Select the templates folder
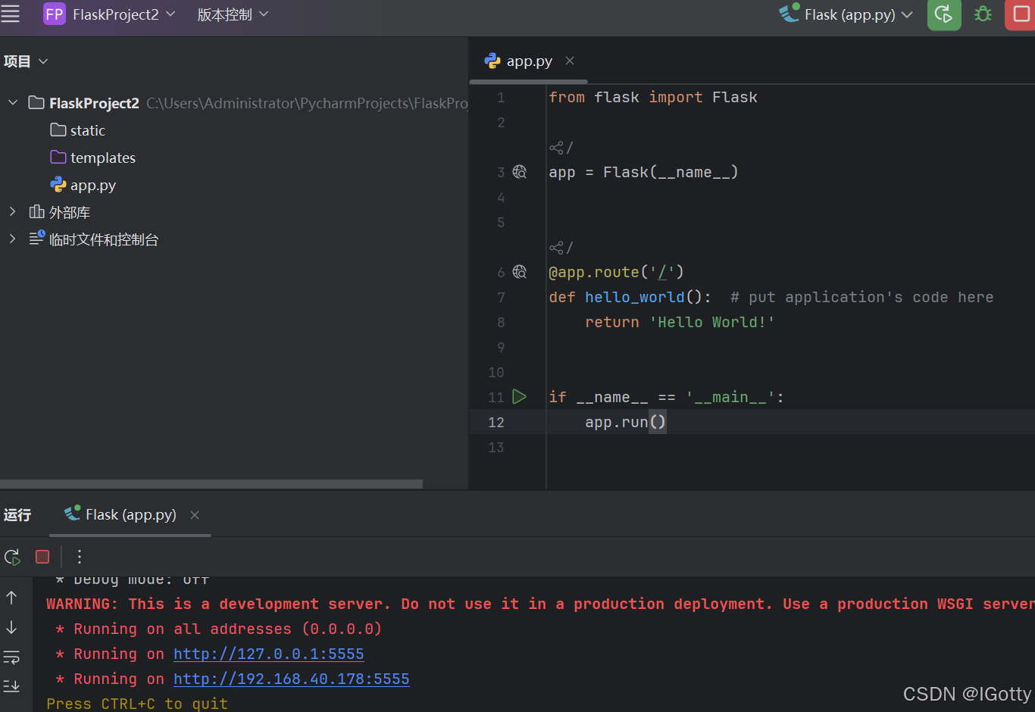 click(x=93, y=158)
